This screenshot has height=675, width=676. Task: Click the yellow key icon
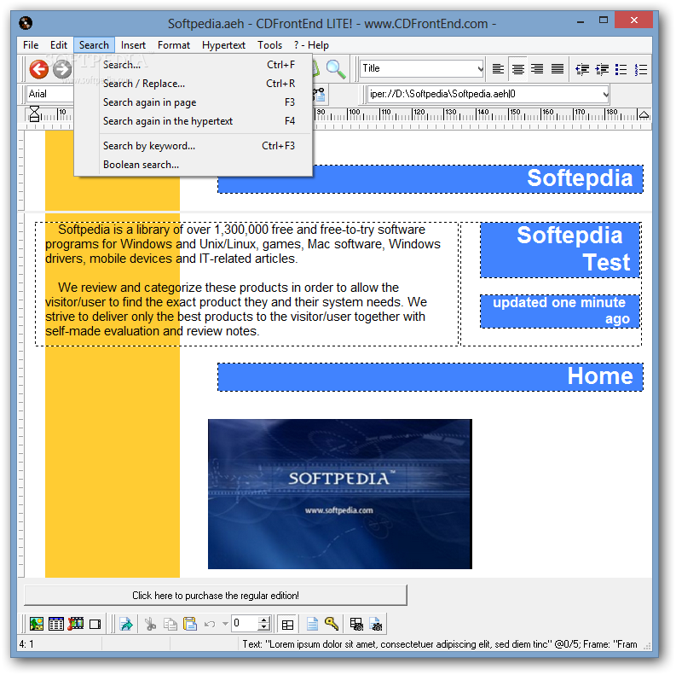click(x=332, y=624)
